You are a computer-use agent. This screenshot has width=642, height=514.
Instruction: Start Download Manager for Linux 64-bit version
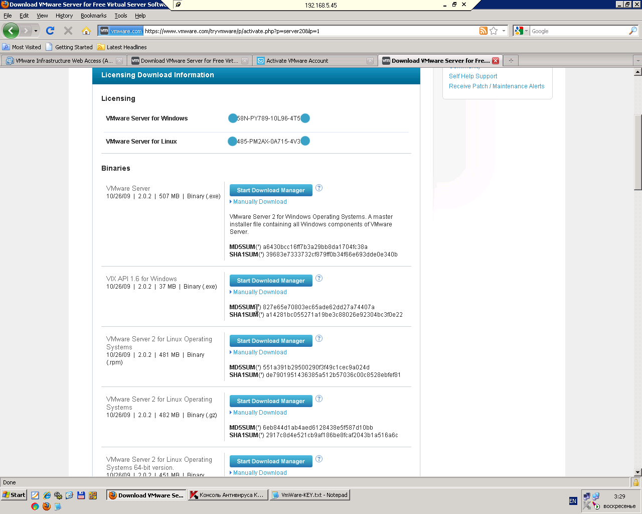[x=271, y=461]
